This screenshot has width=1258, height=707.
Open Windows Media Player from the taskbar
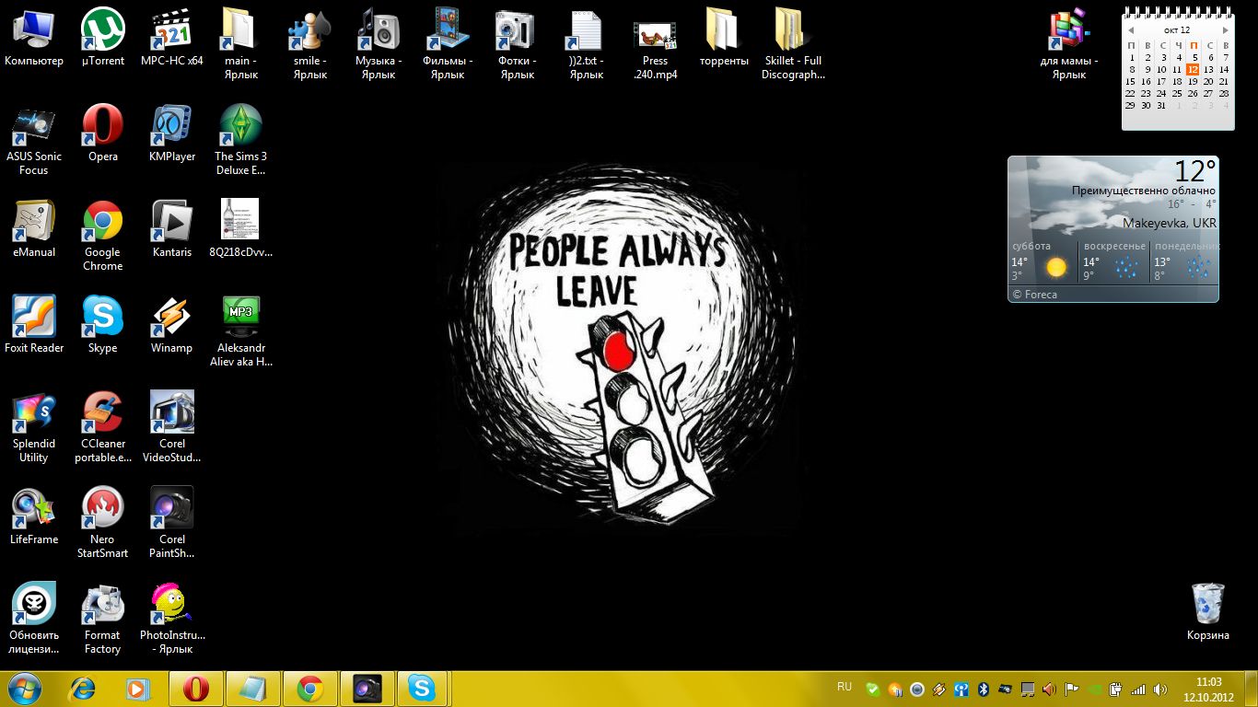click(x=137, y=689)
